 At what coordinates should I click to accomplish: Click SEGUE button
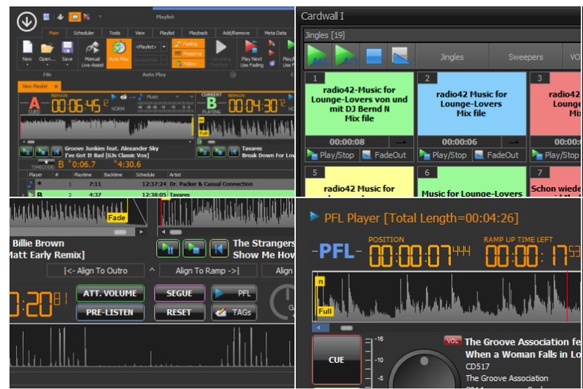(x=179, y=293)
